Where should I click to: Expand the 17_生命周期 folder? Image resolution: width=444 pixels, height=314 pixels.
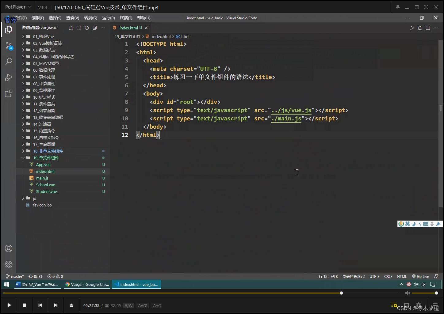click(63, 144)
